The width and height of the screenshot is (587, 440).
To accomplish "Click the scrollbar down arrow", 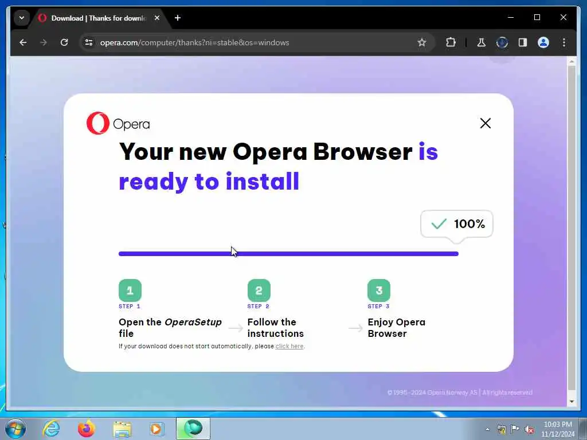I will [572, 402].
